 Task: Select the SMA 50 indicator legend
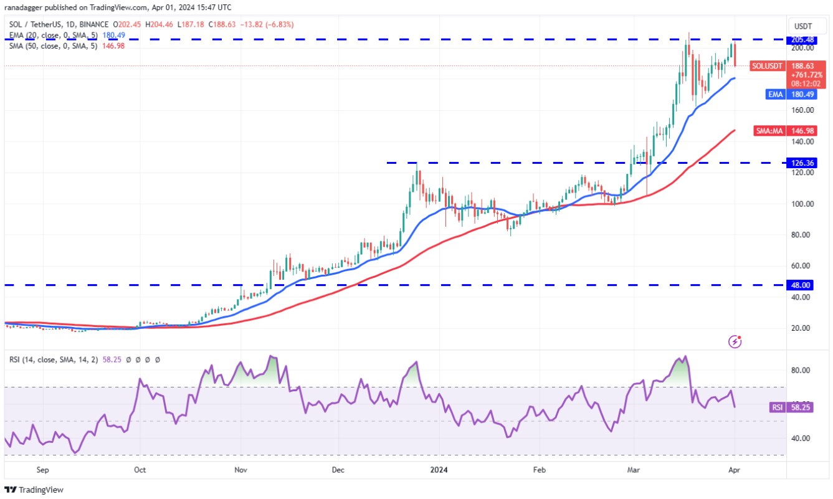click(66, 46)
